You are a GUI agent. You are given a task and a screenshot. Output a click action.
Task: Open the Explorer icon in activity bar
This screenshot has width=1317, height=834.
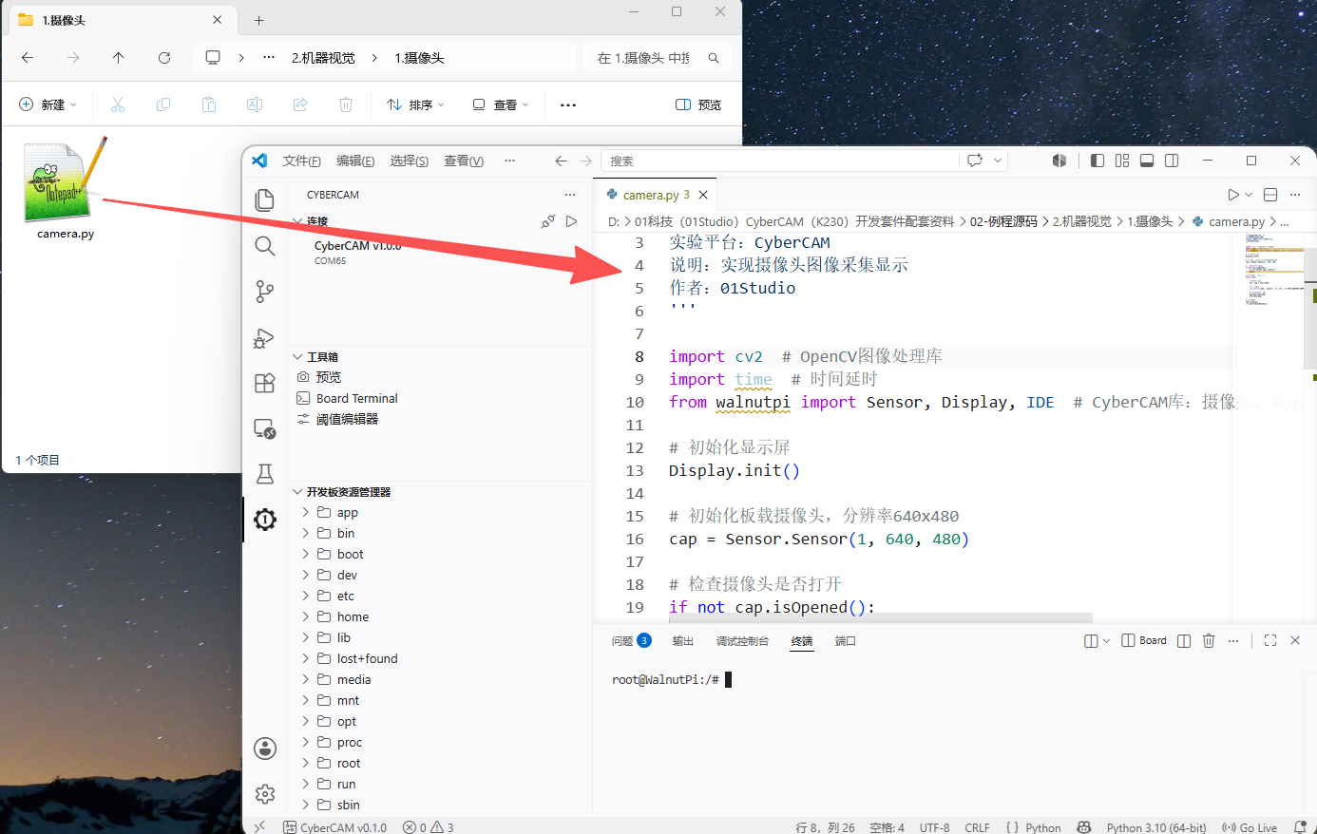pos(265,199)
